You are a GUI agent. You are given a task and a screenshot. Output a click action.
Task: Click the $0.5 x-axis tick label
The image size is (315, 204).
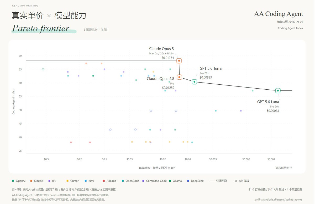click(46, 159)
